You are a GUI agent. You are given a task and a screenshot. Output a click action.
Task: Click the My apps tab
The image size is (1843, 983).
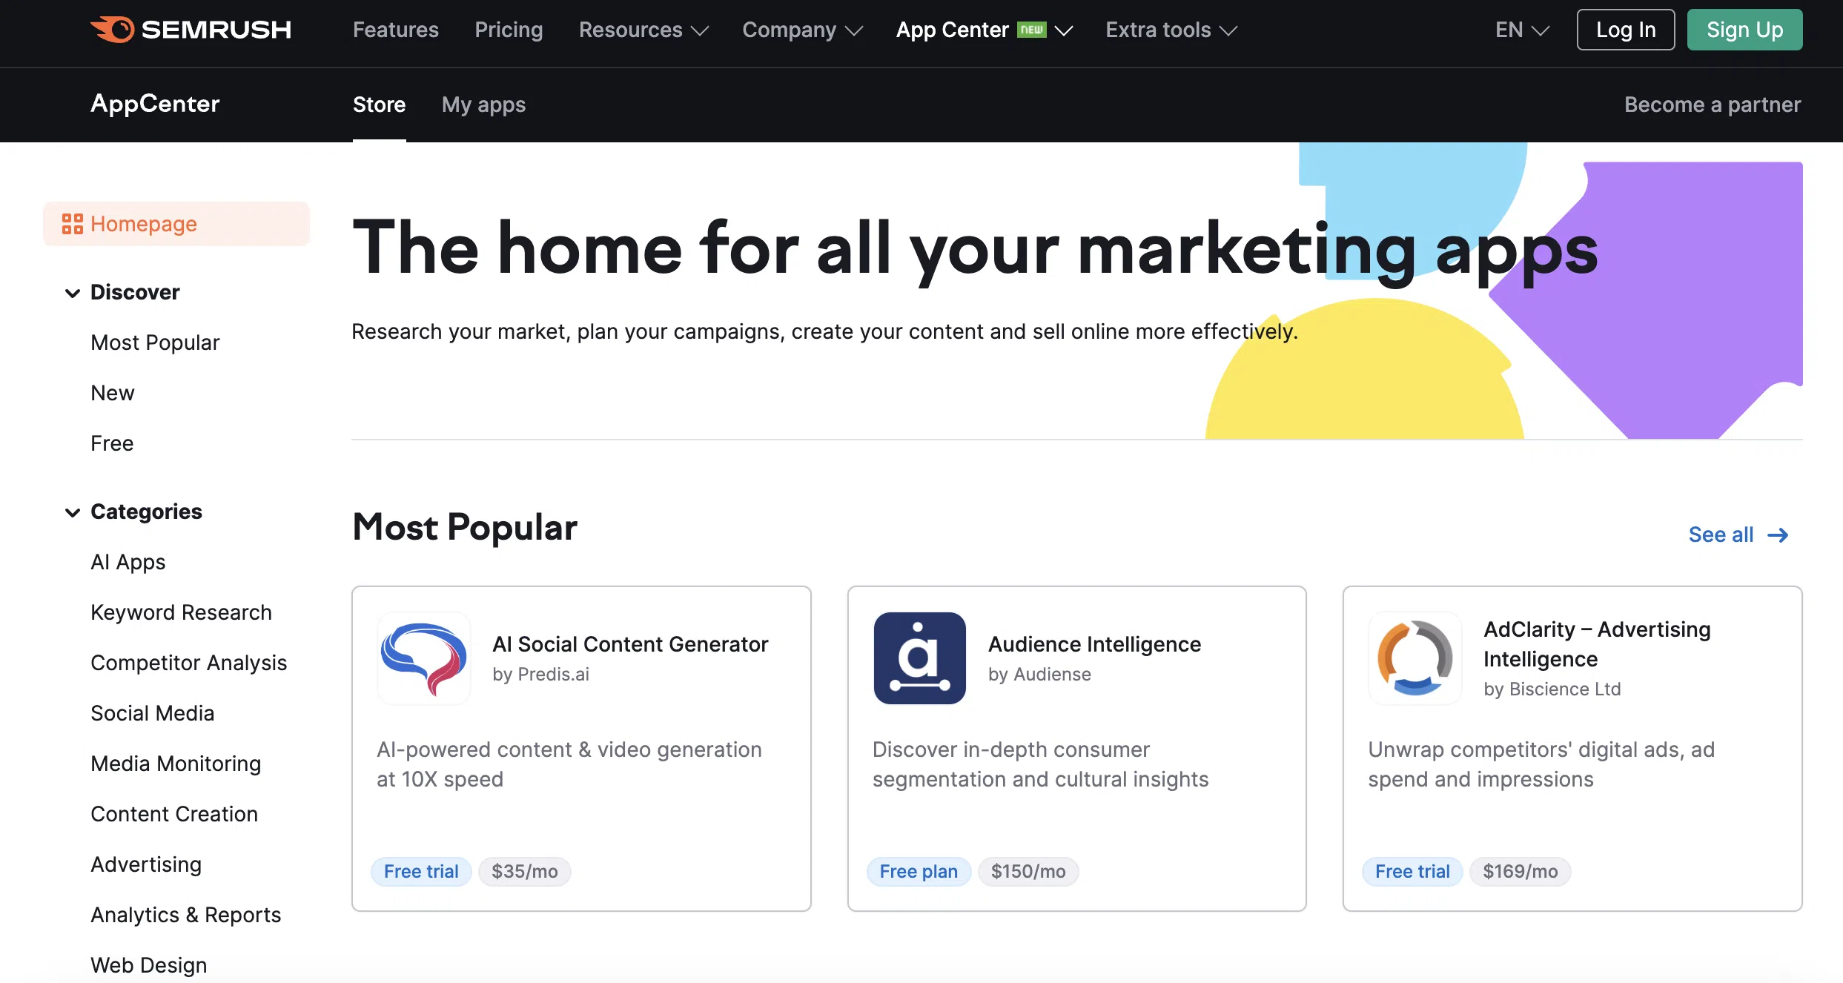pos(483,104)
